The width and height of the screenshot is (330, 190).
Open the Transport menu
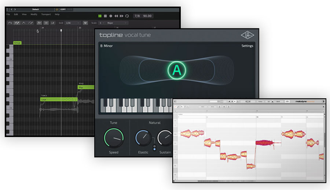point(46,14)
